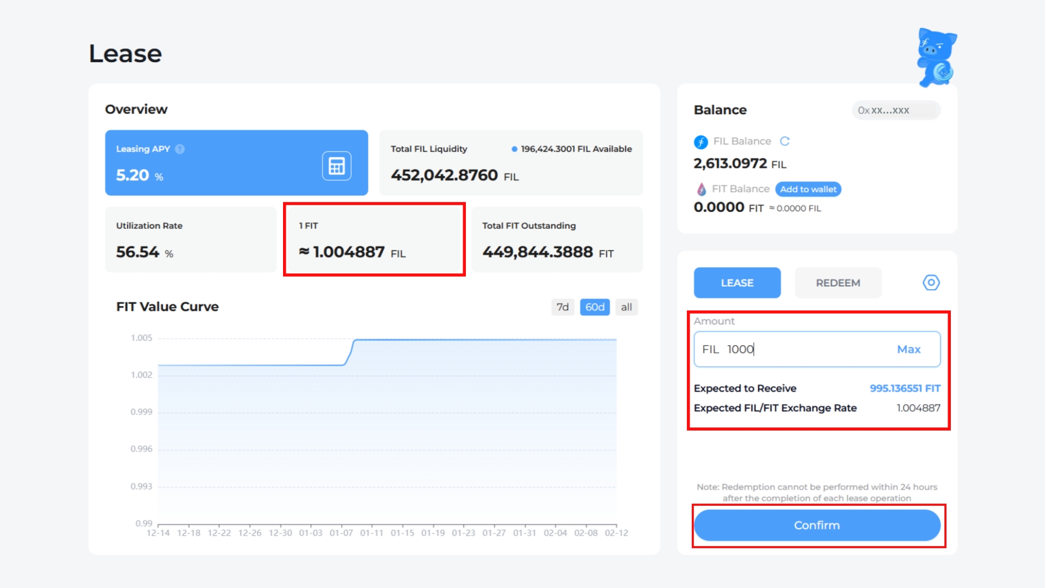The width and height of the screenshot is (1045, 588).
Task: Show the all-time chart range
Action: click(626, 307)
